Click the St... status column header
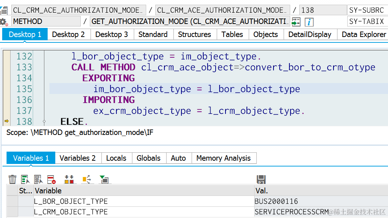Viewport: 388px width, 218px height. click(25, 190)
